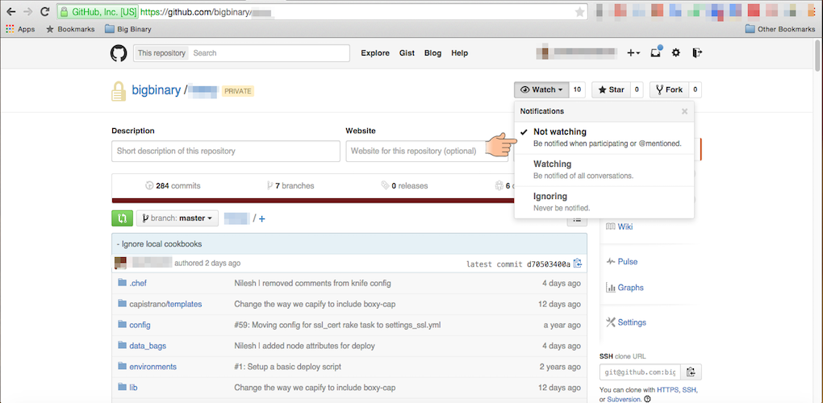Open commit "#1: Setup a basic deploy script"
Screen dimensions: 823x403
(287, 367)
